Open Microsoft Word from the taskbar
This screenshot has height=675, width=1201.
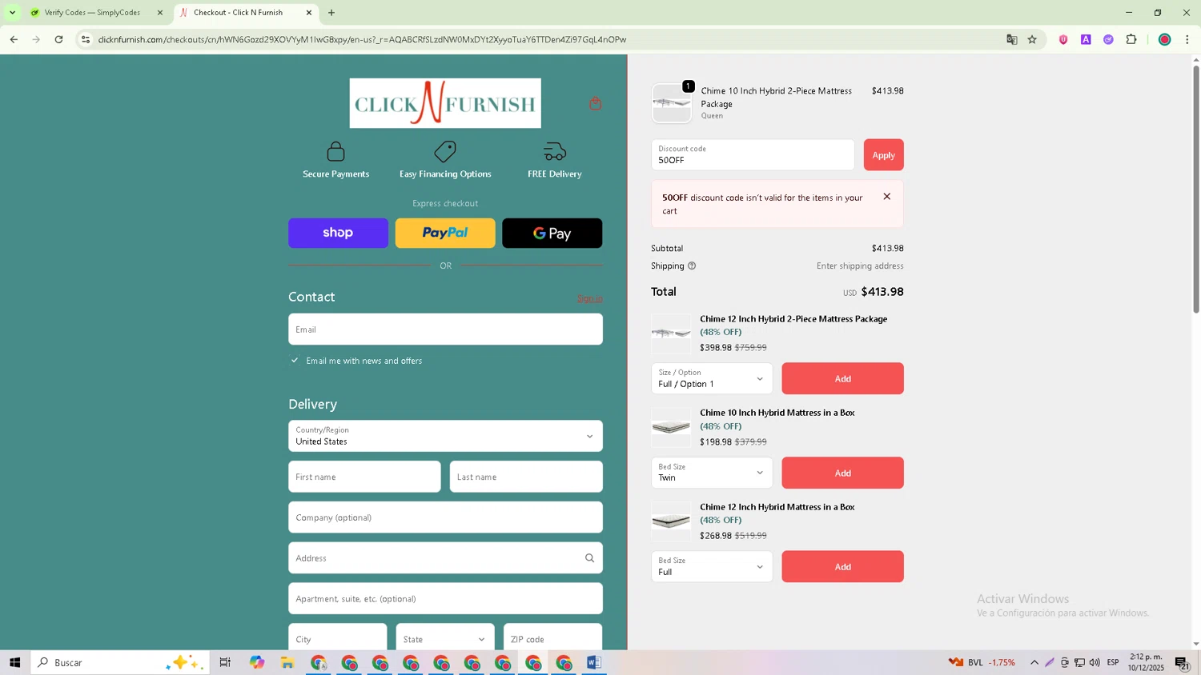pyautogui.click(x=593, y=662)
